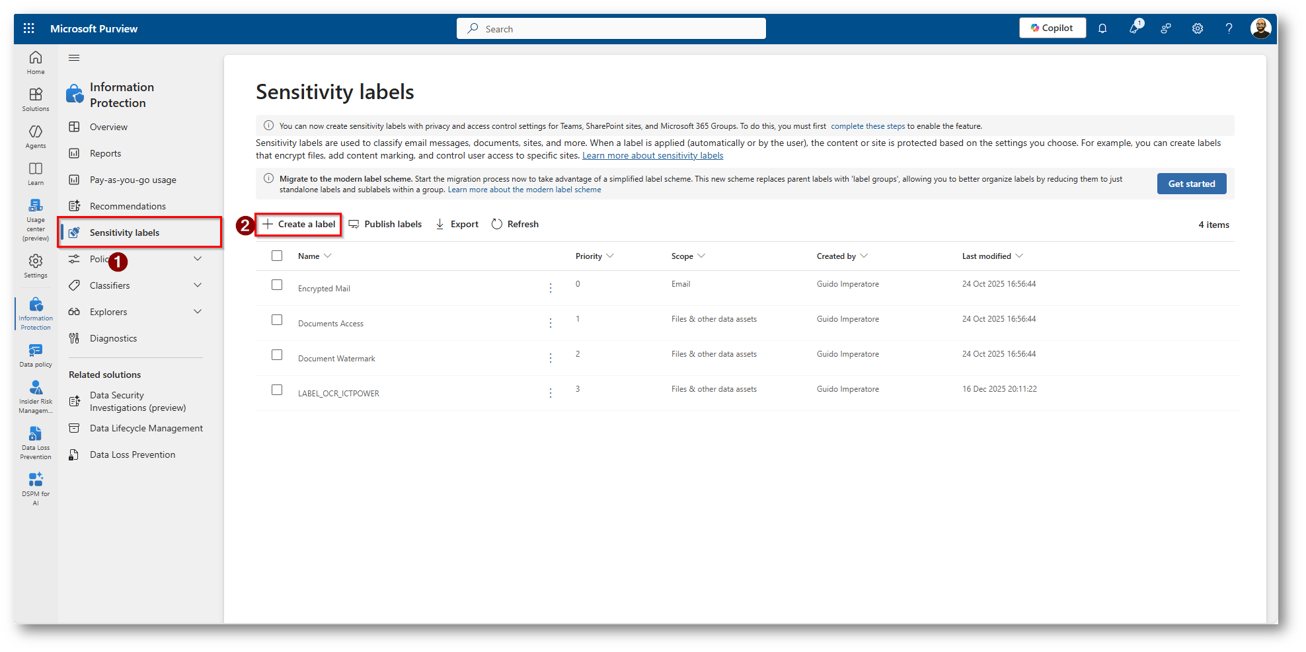The image size is (1306, 652).
Task: Tick the select-all labels checkbox
Action: (277, 256)
